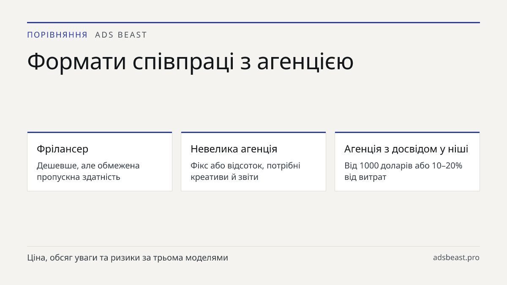Click the 'ADS BEAST' brand text

click(x=121, y=35)
